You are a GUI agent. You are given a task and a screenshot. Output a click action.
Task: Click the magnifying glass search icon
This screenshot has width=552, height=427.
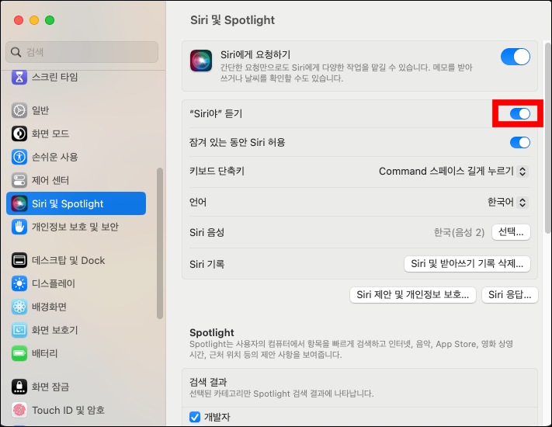tap(16, 52)
